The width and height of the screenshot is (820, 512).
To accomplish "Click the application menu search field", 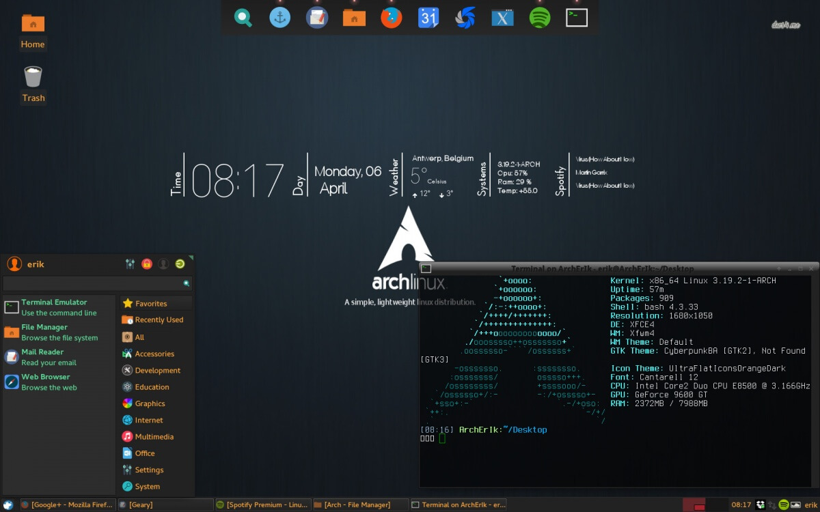I will tap(96, 283).
